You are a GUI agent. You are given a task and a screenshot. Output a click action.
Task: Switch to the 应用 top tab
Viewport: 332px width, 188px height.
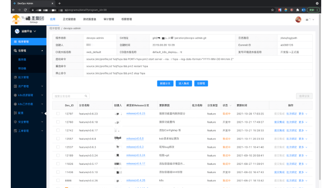tap(53, 19)
